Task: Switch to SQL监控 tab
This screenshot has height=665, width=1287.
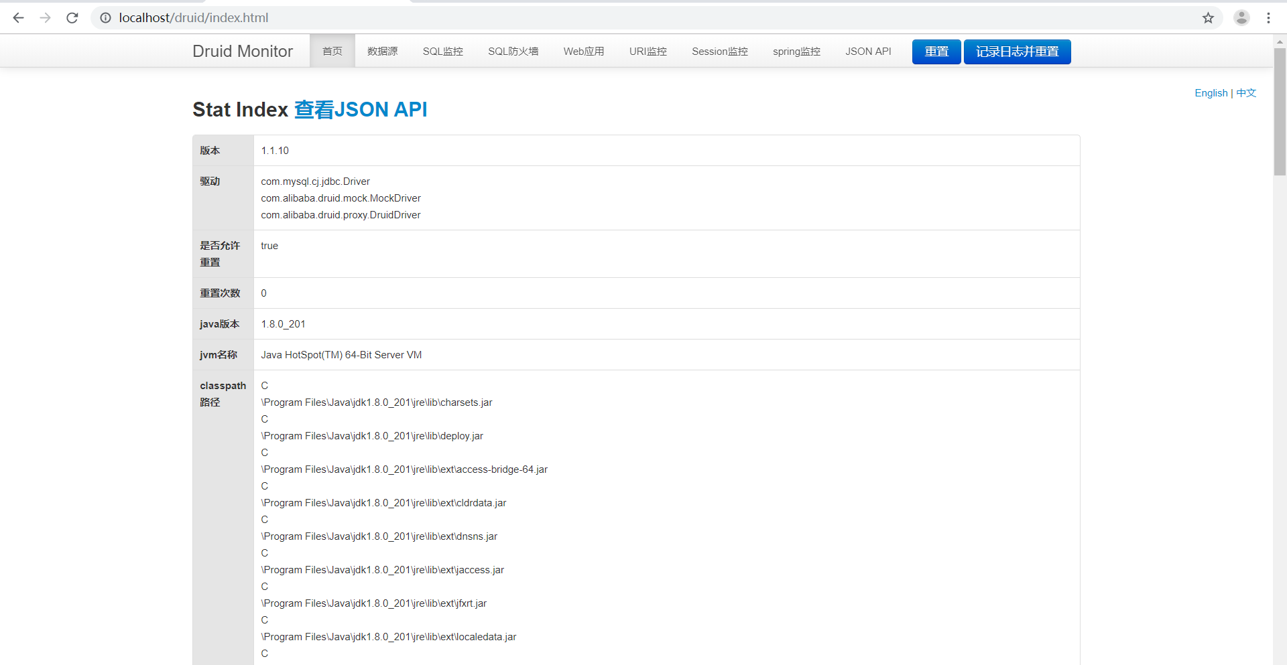Action: tap(443, 52)
